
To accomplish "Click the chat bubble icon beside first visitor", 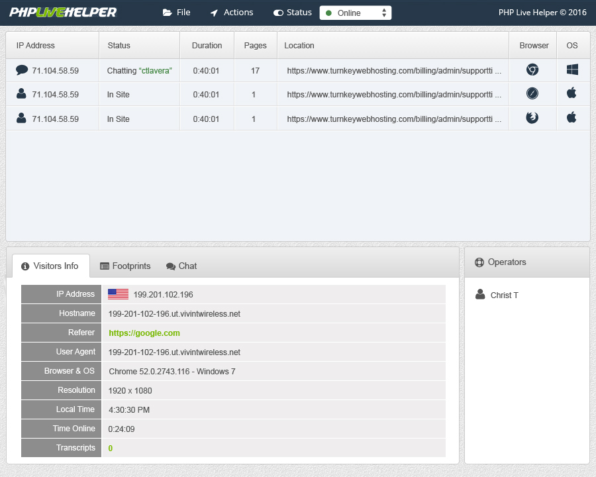I will coord(22,70).
